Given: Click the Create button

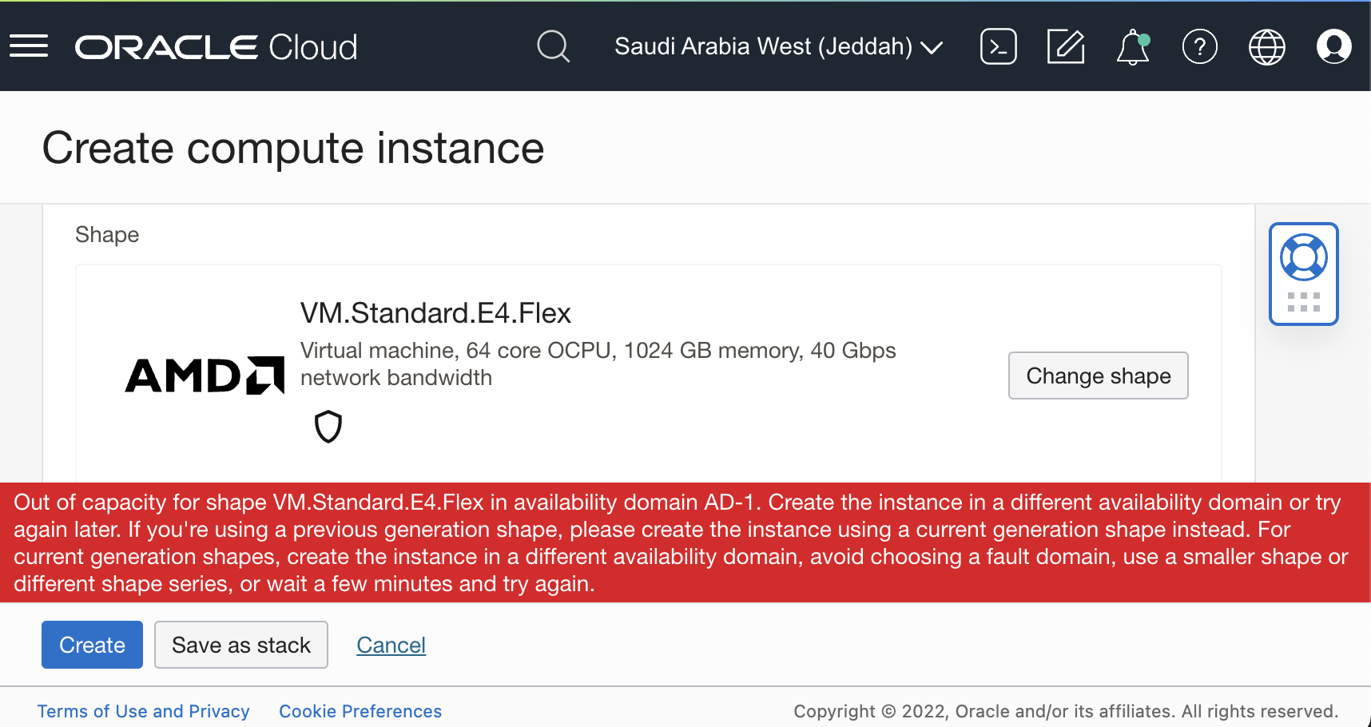Looking at the screenshot, I should point(92,645).
